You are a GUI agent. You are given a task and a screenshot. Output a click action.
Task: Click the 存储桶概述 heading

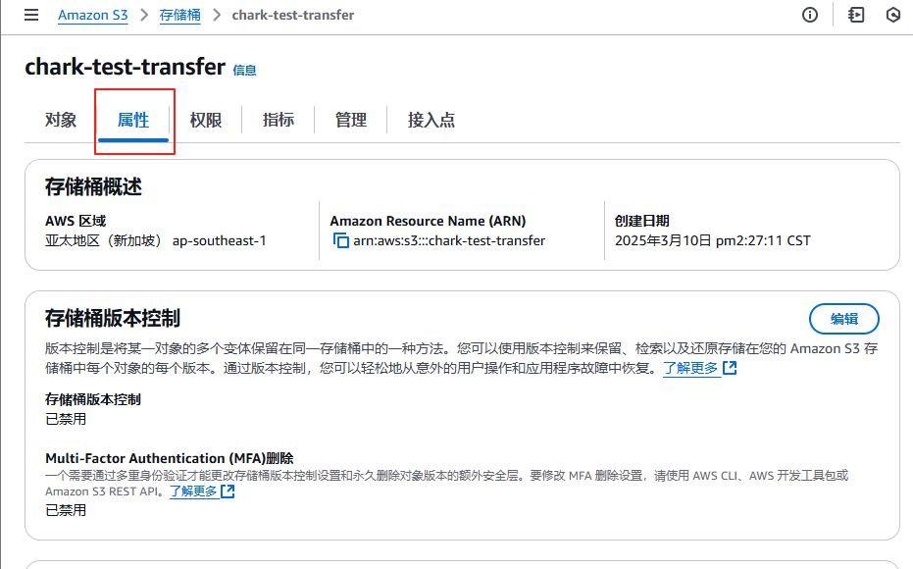pyautogui.click(x=93, y=187)
